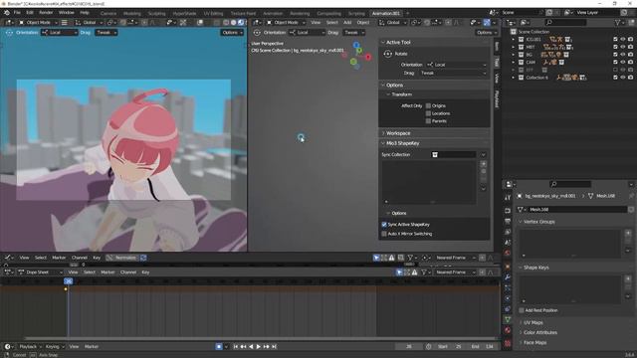Open the Add menu in right viewport
The height and width of the screenshot is (358, 637).
(347, 22)
